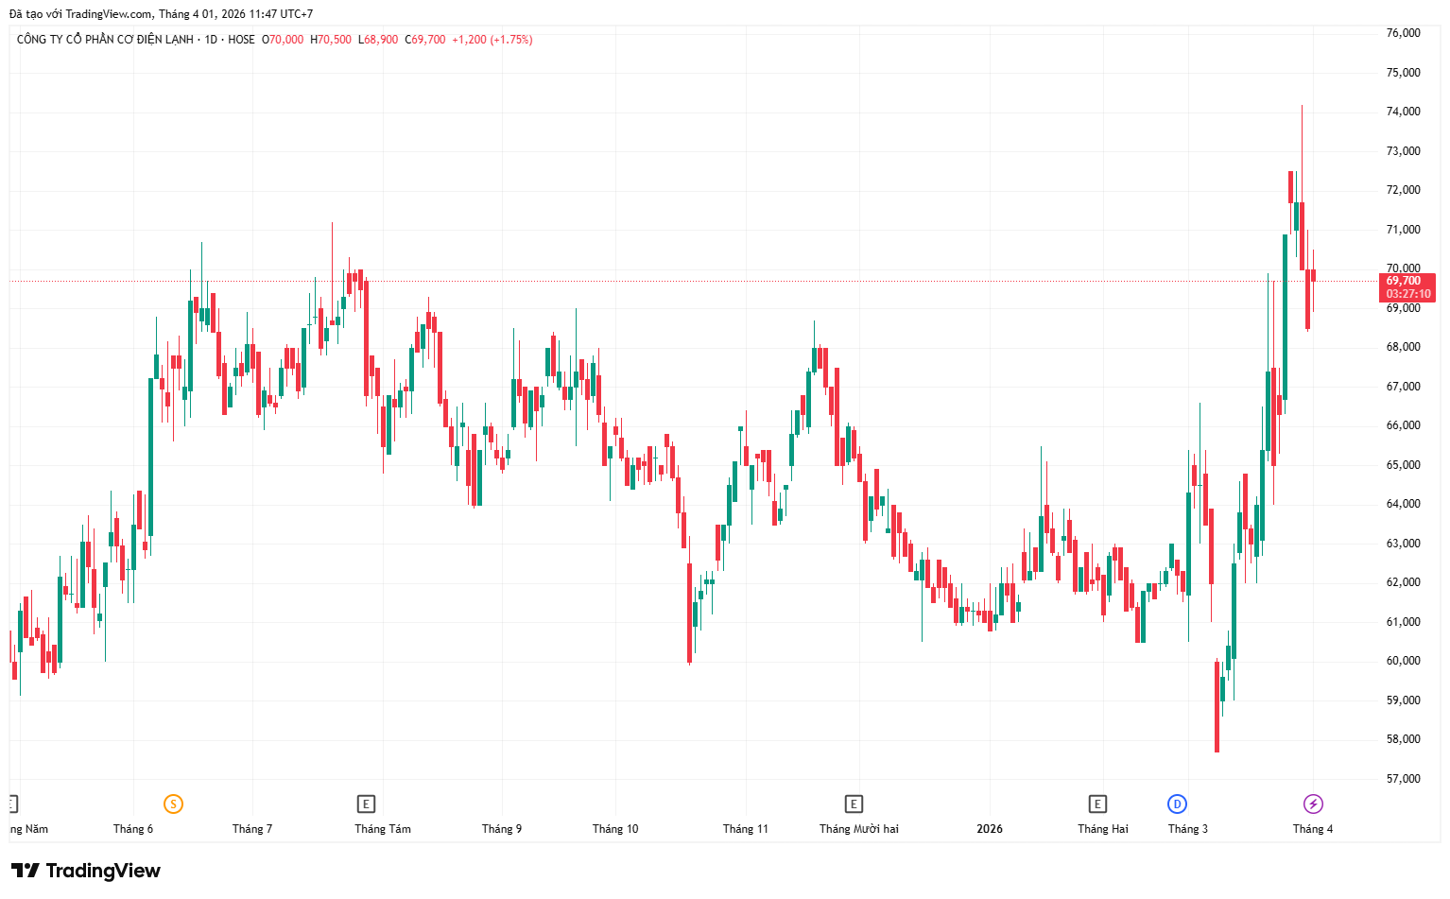1450x899 pixels.
Task: Click the CÔNG TY CỔ PHẦN CƠ ĐIỆN LẠNH title
Action: 105,40
